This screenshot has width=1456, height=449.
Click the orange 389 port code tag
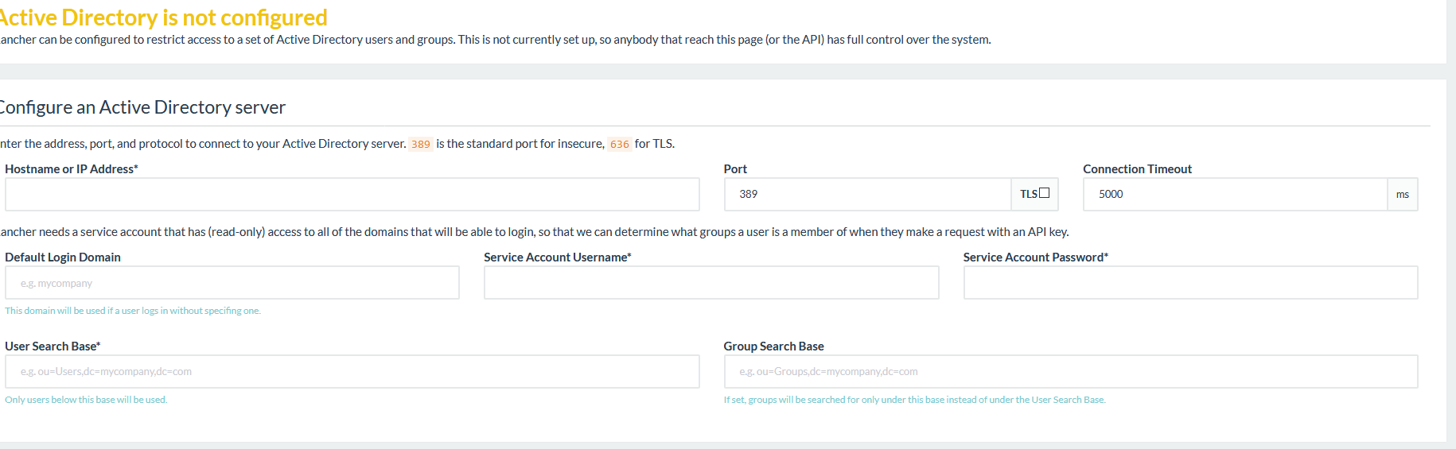[x=421, y=144]
